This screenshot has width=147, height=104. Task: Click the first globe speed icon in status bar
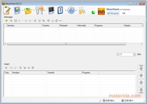[x=104, y=101]
